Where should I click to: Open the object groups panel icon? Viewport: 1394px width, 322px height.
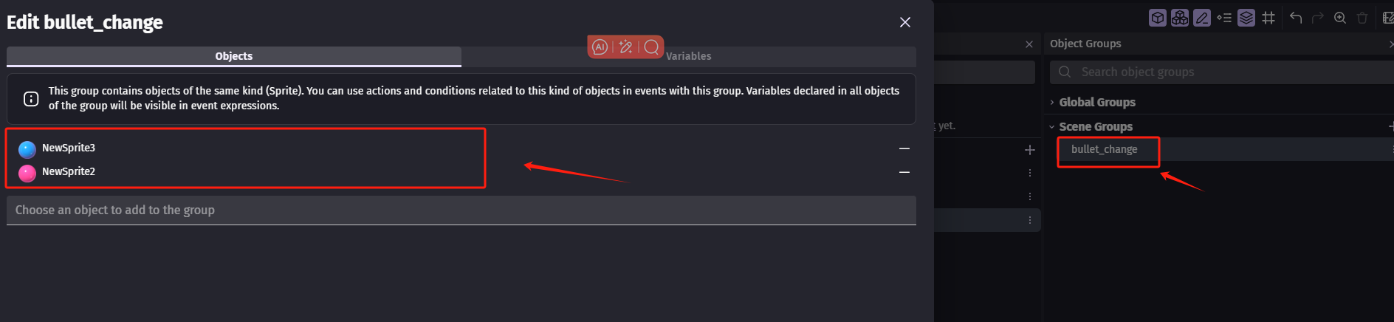[1180, 18]
